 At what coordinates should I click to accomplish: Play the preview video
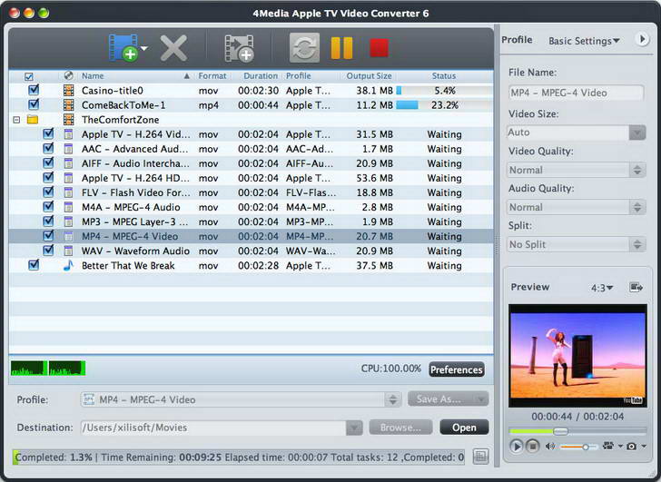click(x=517, y=446)
